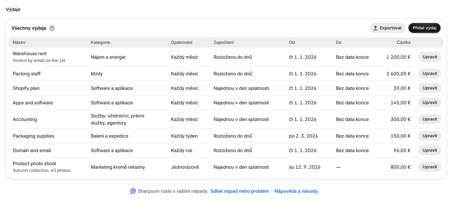Viewport: 453px width, 203px height.
Task: Click the amount '1 200,00 €'
Action: coord(398,57)
